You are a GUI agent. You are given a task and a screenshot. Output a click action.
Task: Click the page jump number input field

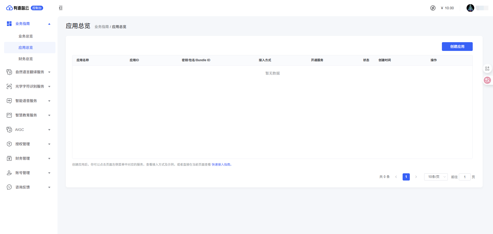(464, 177)
